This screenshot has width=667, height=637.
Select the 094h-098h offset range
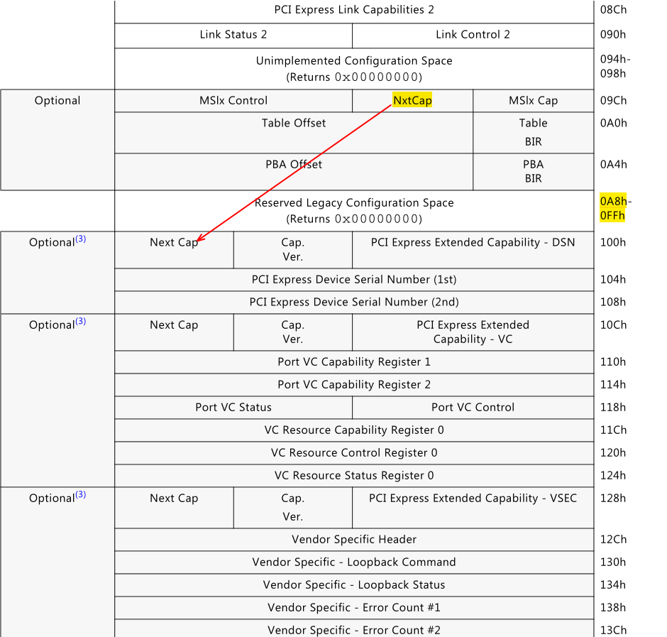coord(615,67)
